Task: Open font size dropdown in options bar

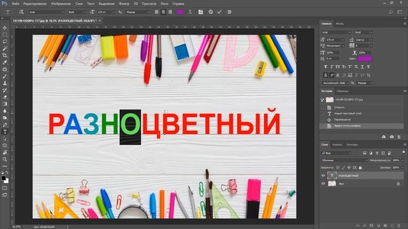Action: click(106, 12)
